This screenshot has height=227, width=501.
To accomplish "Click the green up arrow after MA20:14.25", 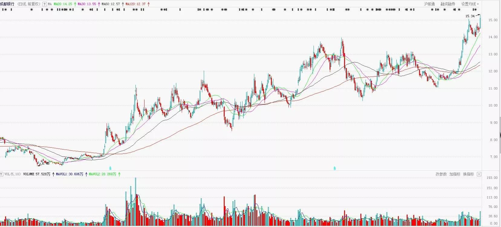I will pyautogui.click(x=75, y=4).
